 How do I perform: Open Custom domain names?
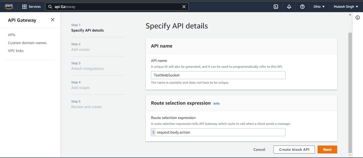click(27, 43)
